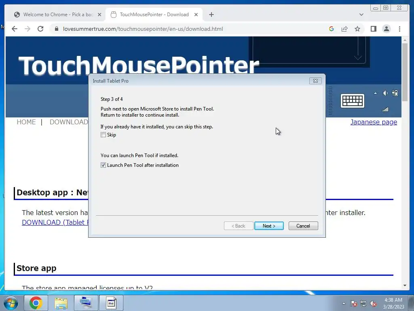Toggle Chrome side panel icon
The width and height of the screenshot is (414, 311).
coord(373,29)
